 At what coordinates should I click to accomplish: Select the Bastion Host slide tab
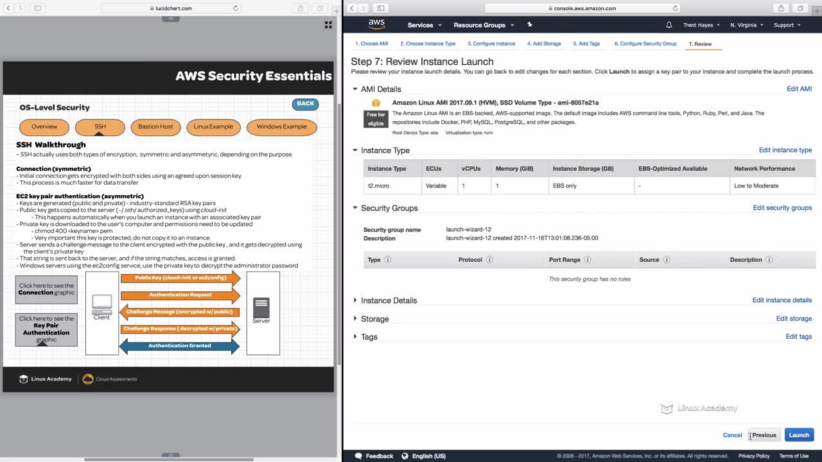[x=155, y=126]
